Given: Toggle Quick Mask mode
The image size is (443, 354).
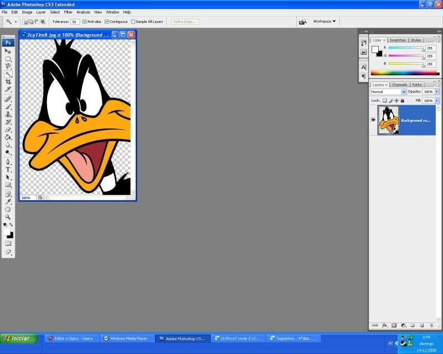Looking at the screenshot, I should click(x=8, y=243).
